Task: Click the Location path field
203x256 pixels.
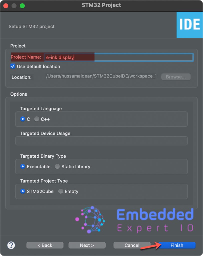Action: tap(101, 76)
